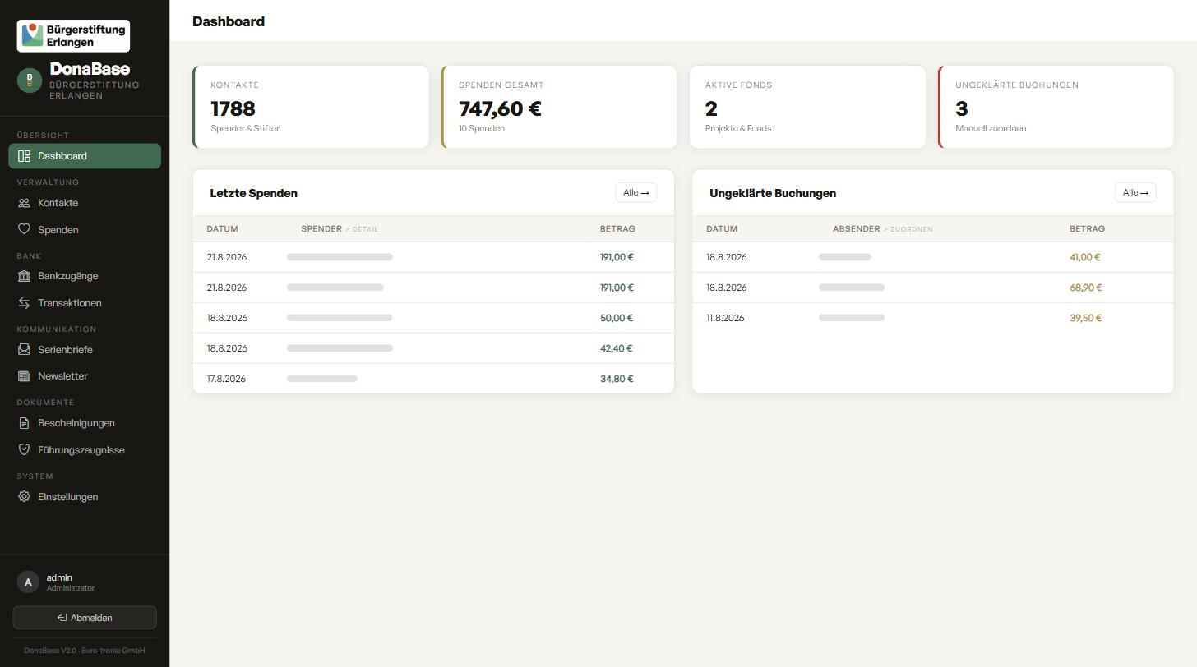Open the Spenden Gesamt stat card
Viewport: 1197px width, 667px height.
click(x=559, y=107)
